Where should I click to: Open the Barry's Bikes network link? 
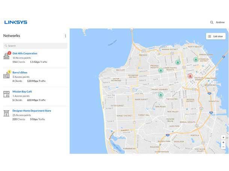click(x=20, y=72)
